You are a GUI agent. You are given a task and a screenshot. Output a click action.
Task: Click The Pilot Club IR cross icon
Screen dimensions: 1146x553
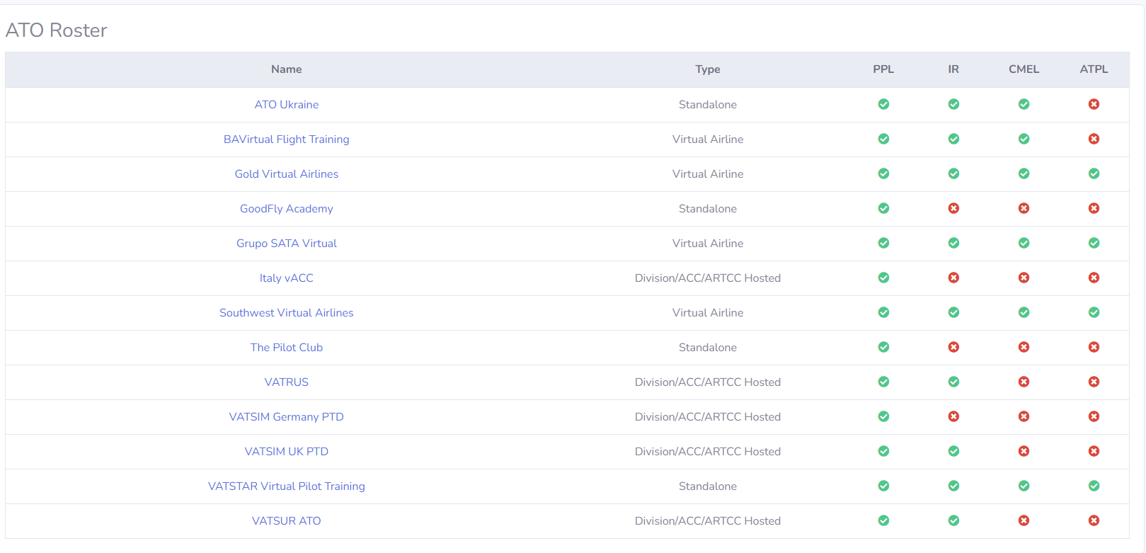click(x=954, y=347)
